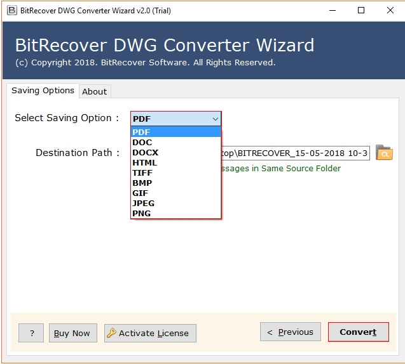Open the folder browse icon for destination

[x=384, y=152]
